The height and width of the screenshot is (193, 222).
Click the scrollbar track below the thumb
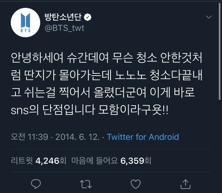tap(220, 146)
